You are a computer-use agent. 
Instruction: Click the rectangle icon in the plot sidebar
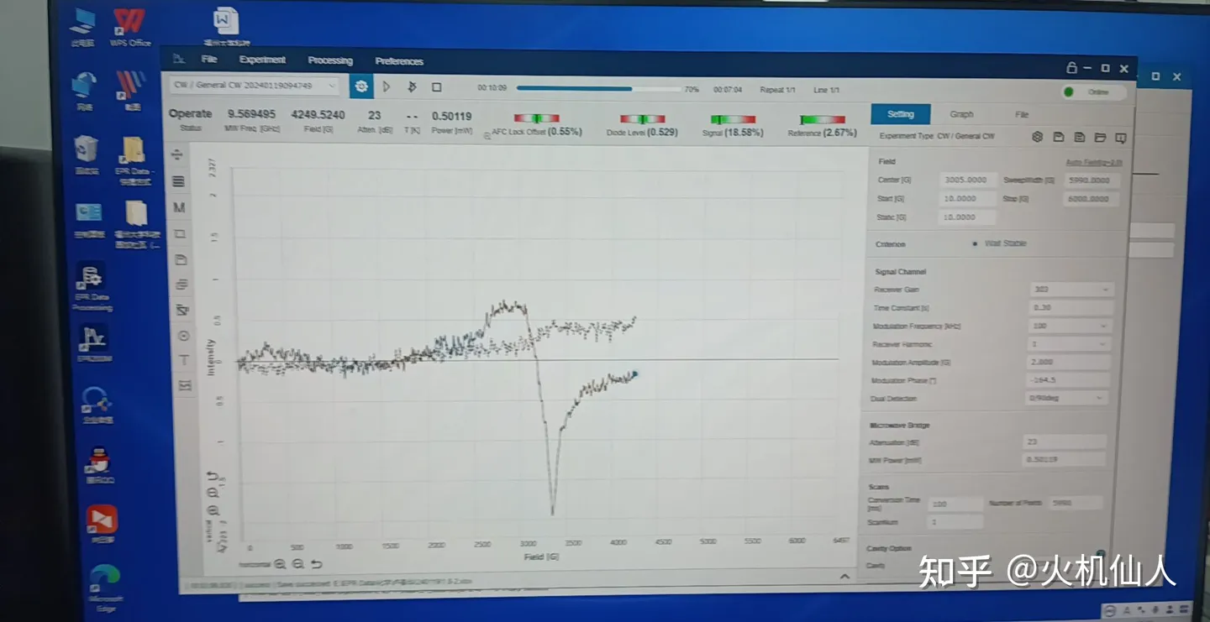[x=181, y=233]
